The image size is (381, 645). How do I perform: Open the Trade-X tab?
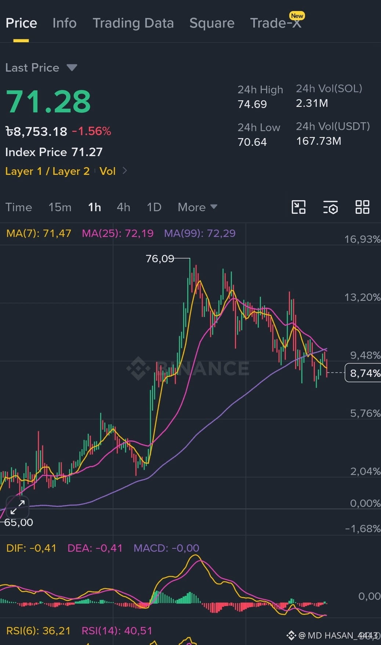coord(276,23)
